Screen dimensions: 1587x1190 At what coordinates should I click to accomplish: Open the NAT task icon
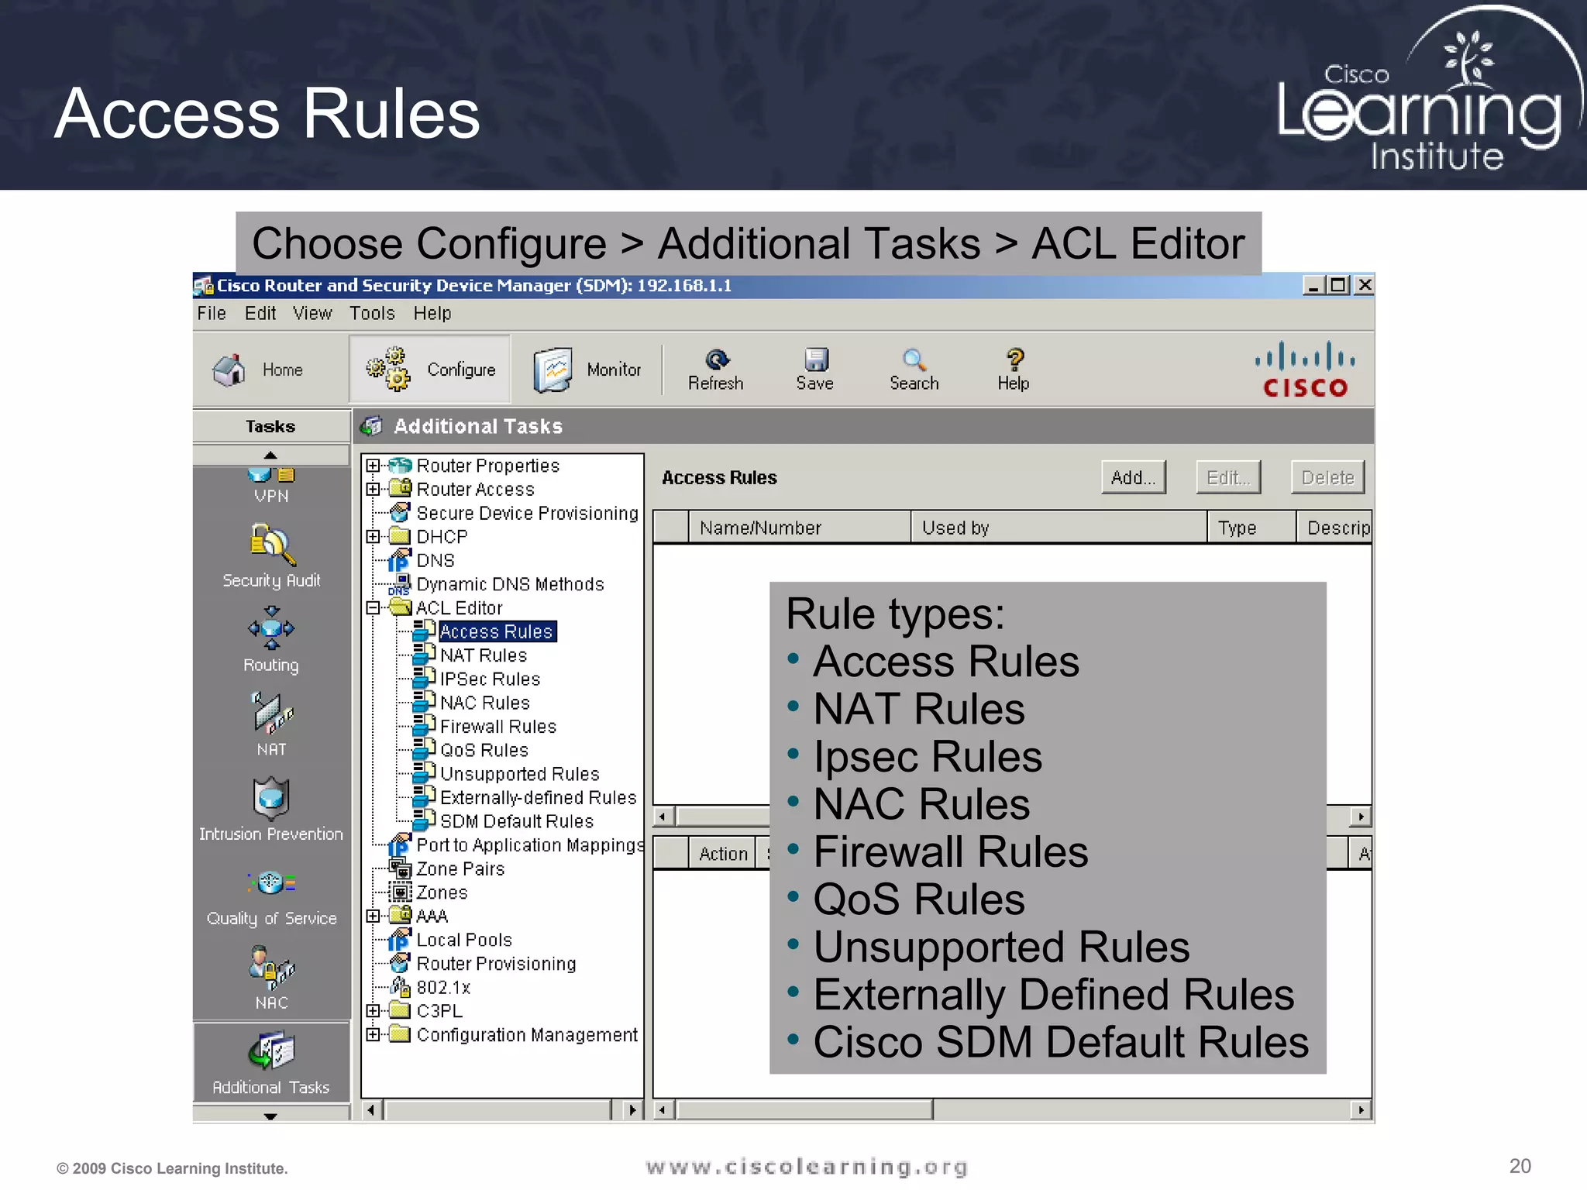(x=271, y=713)
